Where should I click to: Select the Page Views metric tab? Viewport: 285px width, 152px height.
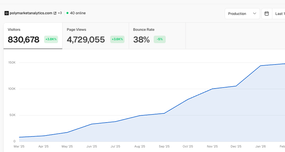96,36
